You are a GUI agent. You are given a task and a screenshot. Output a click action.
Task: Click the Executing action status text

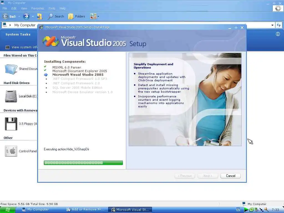[x=67, y=149]
